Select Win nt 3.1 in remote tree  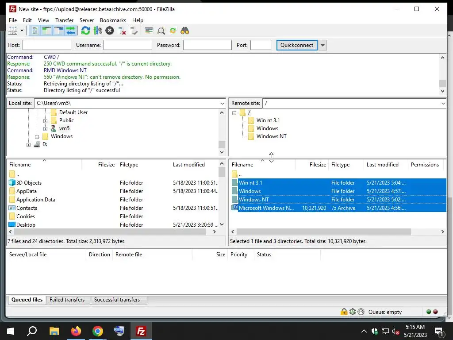pos(268,120)
